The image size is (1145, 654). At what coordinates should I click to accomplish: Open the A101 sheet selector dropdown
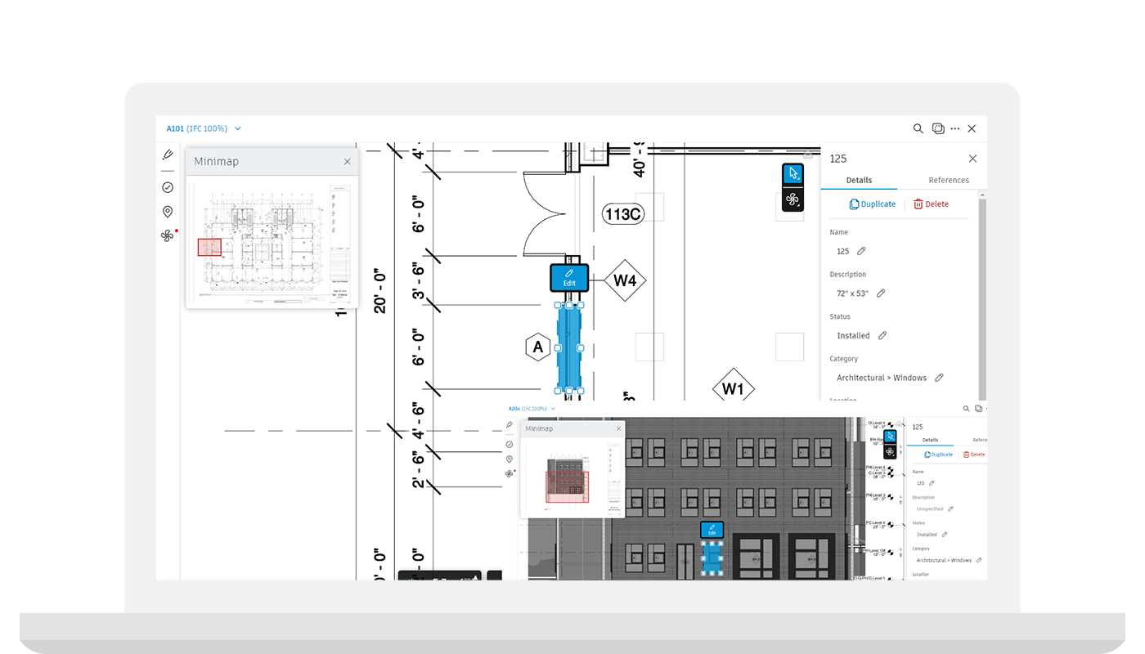[204, 128]
